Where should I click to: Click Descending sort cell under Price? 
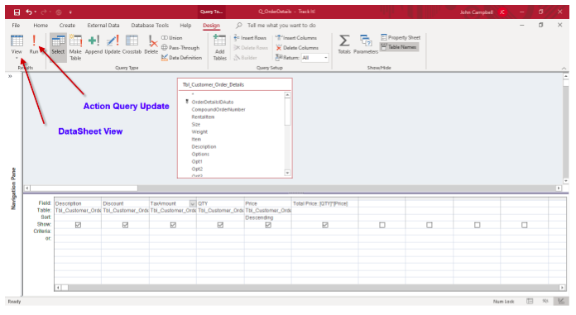(268, 217)
